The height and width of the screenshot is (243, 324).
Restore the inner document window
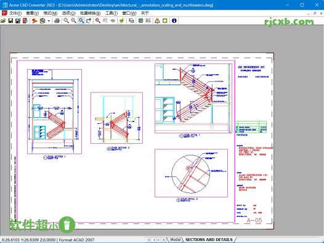[x=315, y=14]
